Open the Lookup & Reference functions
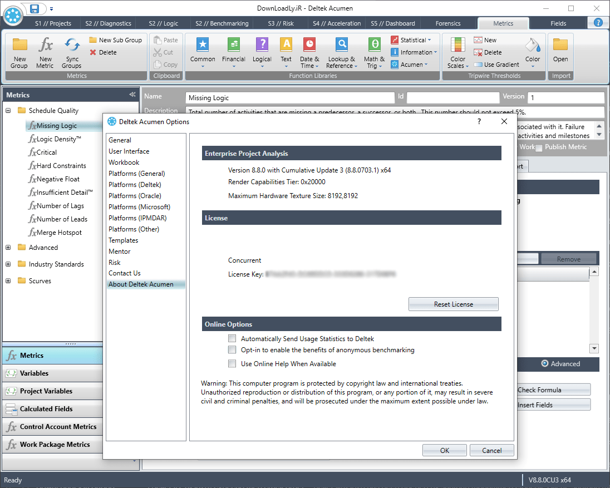 tap(341, 46)
